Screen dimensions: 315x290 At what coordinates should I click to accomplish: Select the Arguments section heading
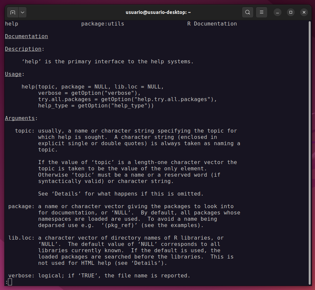(20, 118)
